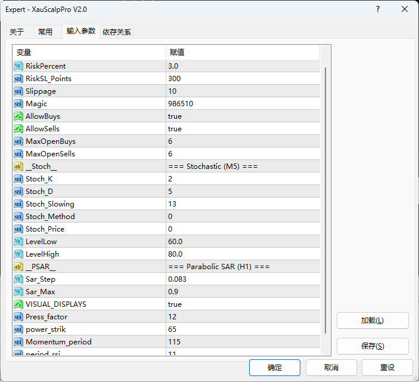Toggle the AllowBuys true value
This screenshot has height=382, width=419.
tap(175, 116)
